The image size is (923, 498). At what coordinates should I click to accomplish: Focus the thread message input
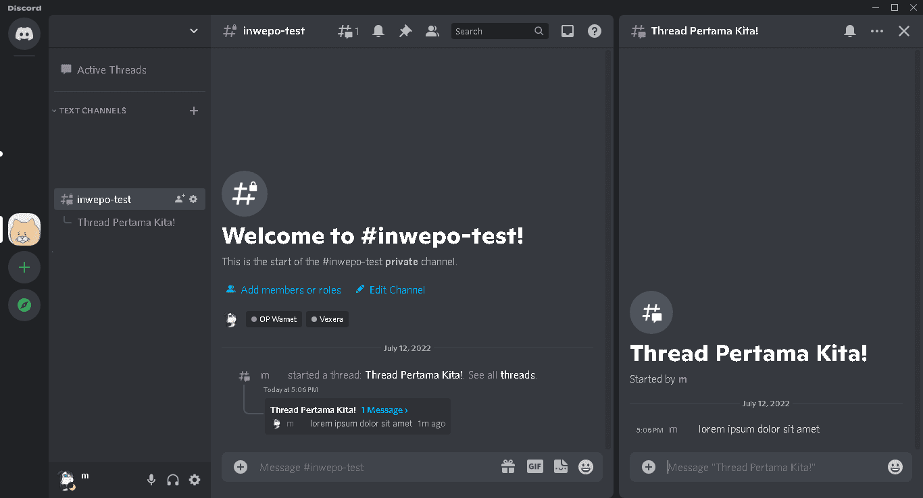pyautogui.click(x=774, y=467)
